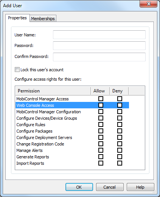This screenshot has width=160, height=197.
Task: Open Help for this dialog
Action: [x=140, y=187]
